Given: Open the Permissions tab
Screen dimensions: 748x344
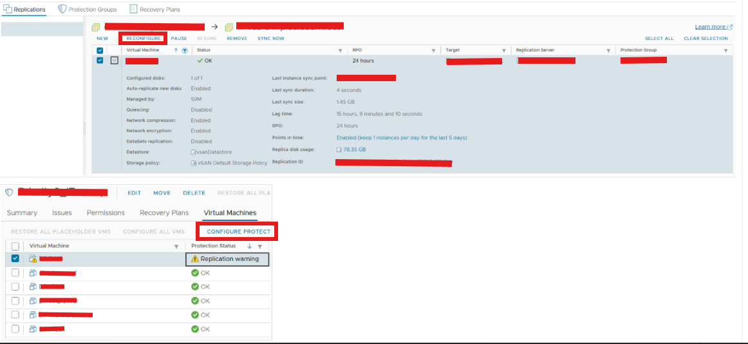Looking at the screenshot, I should pyautogui.click(x=106, y=213).
